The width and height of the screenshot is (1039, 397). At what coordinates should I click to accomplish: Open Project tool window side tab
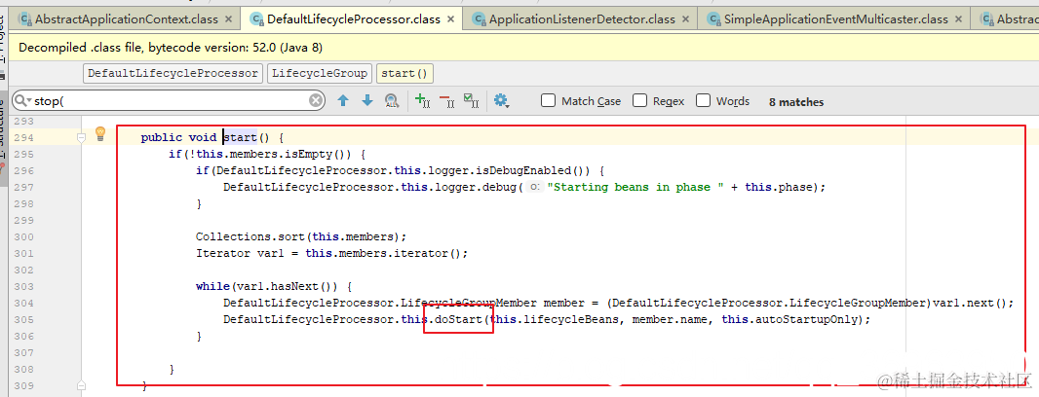coord(3,40)
